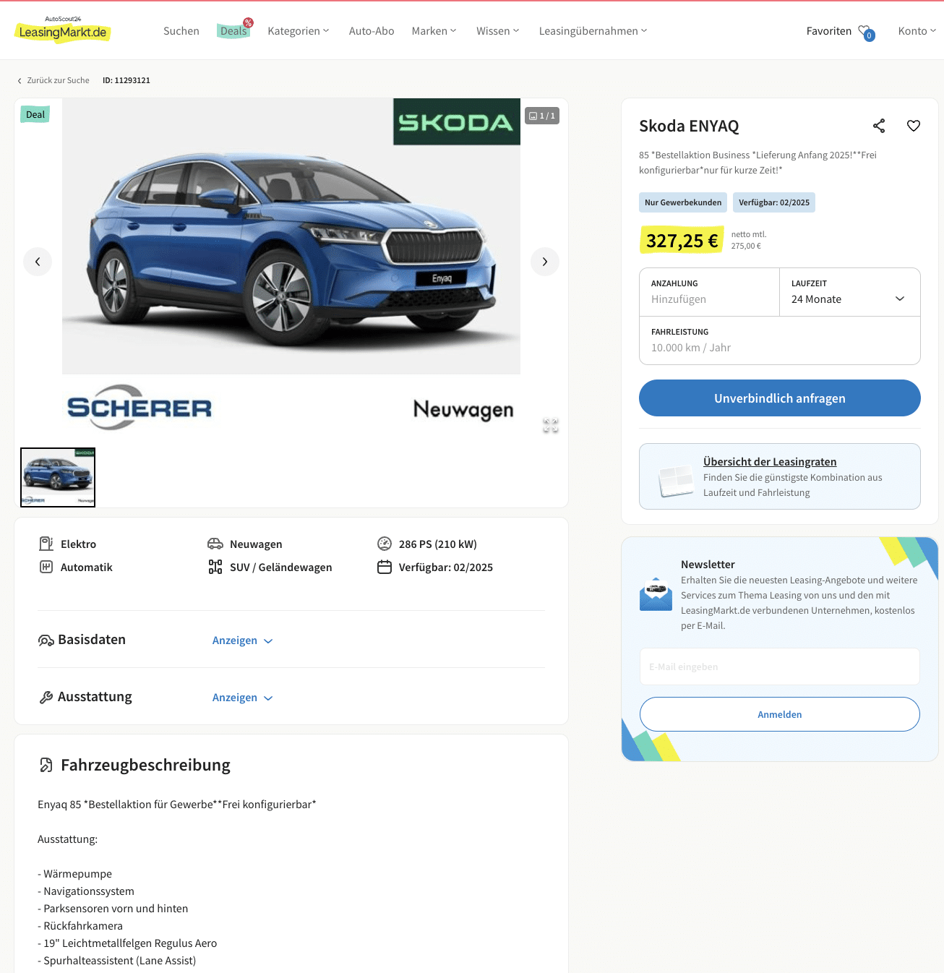The width and height of the screenshot is (944, 973).
Task: Click the Anmelden newsletter button
Action: pos(780,714)
